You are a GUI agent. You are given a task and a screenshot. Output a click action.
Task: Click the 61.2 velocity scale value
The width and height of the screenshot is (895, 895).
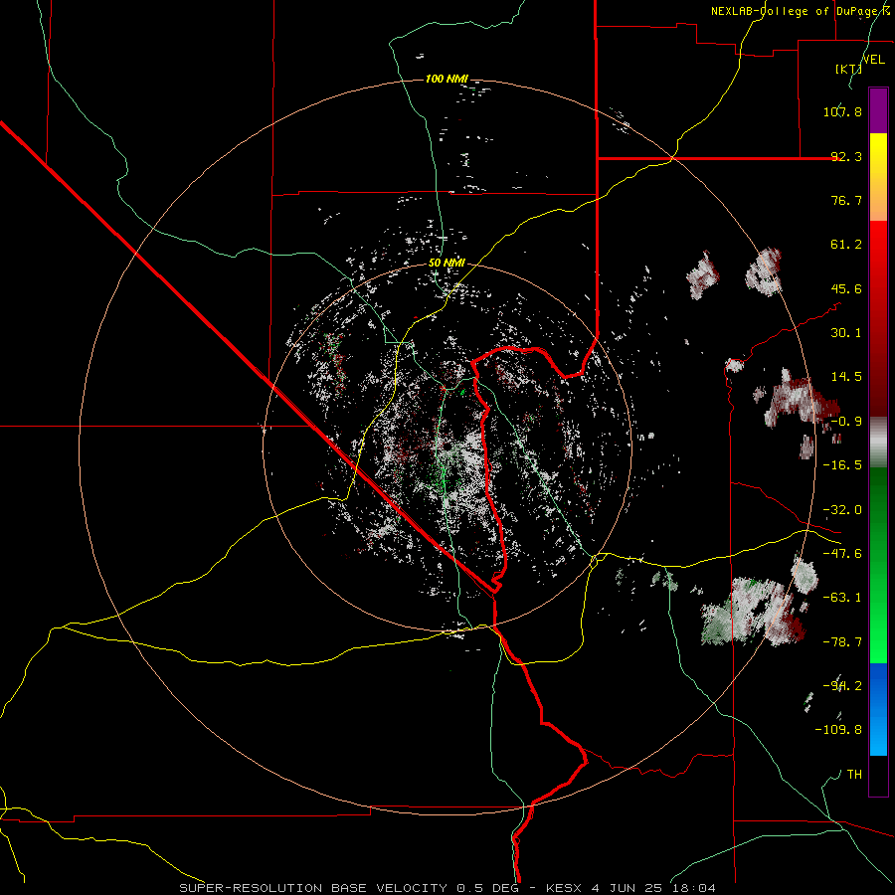(x=846, y=245)
